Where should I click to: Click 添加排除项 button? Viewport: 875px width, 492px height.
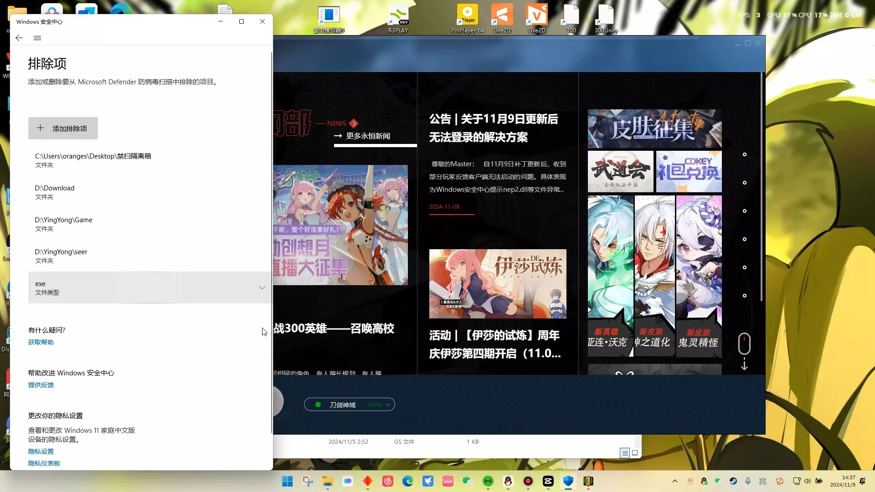coord(63,128)
